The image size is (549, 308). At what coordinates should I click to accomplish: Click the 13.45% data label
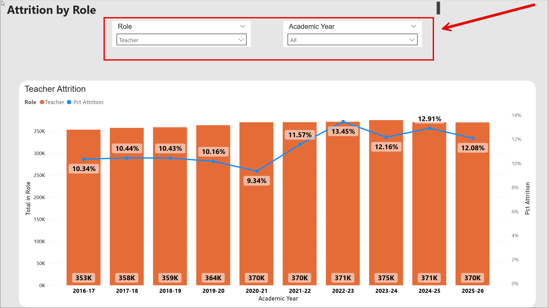point(343,131)
